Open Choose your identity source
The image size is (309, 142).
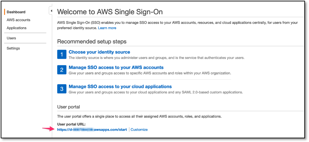[99, 52]
